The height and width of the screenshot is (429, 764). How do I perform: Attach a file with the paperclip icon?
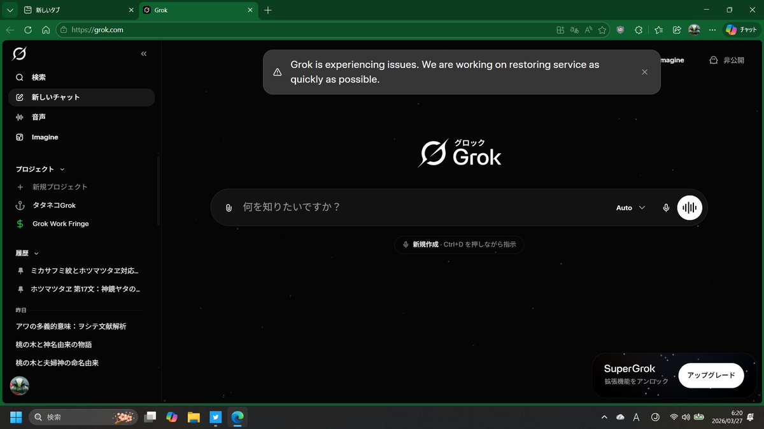click(229, 208)
